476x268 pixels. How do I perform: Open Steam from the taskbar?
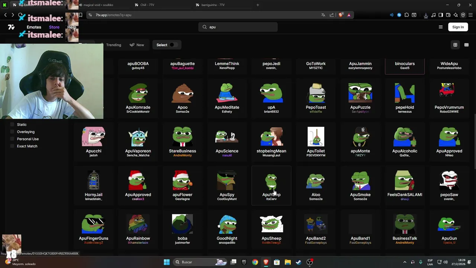pyautogui.click(x=299, y=262)
